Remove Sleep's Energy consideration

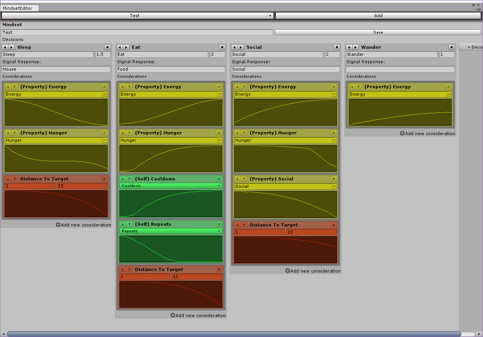(x=104, y=87)
